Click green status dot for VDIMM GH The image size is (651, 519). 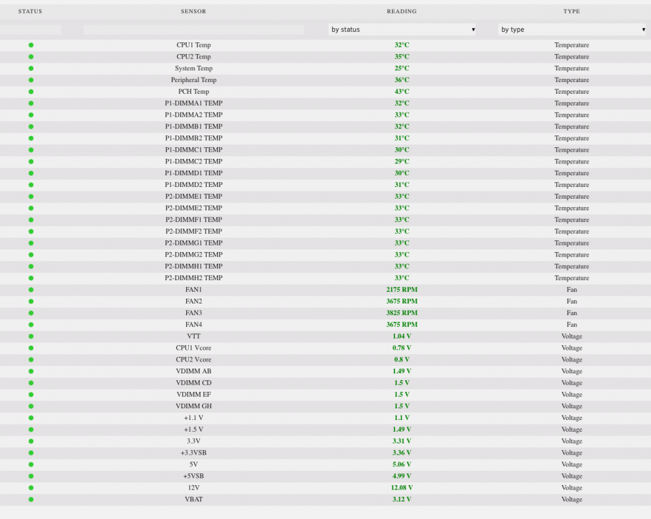click(x=31, y=406)
